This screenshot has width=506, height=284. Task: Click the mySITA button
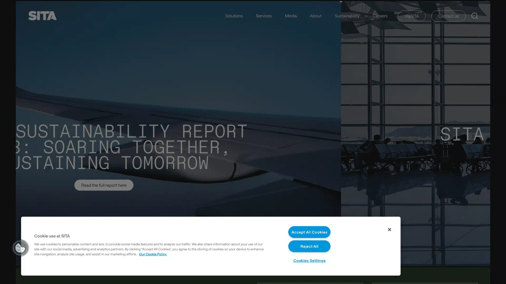411,16
